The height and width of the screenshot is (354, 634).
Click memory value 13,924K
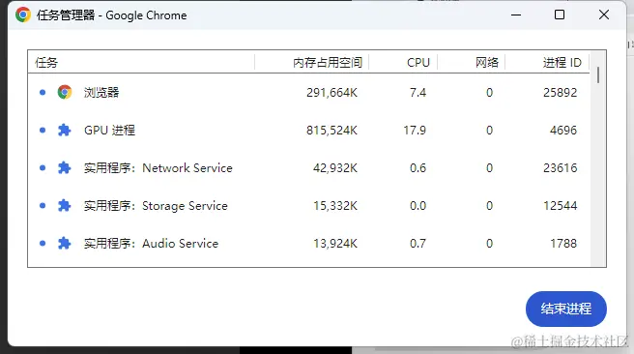335,244
